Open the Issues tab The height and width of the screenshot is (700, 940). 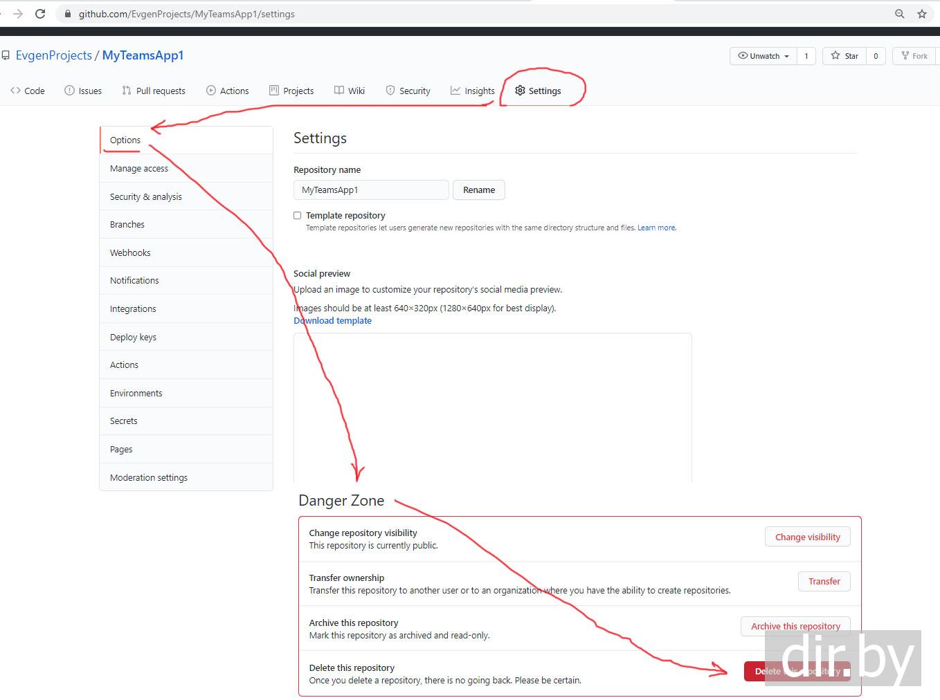pyautogui.click(x=83, y=91)
